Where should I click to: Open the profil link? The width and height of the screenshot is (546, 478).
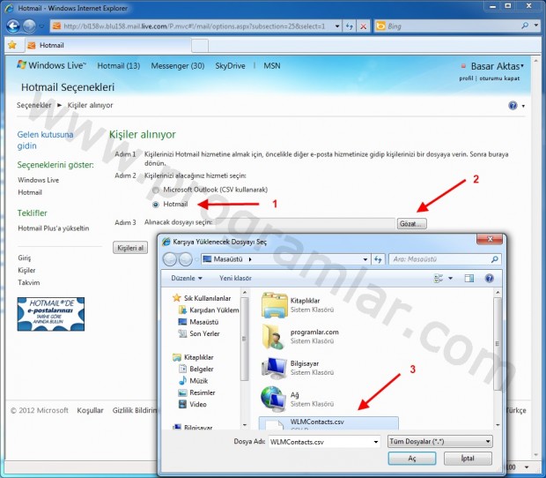(466, 78)
